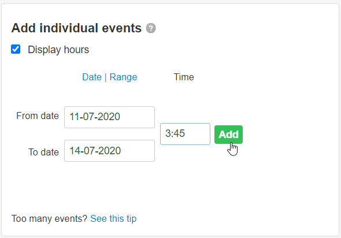
Task: Focus the To date field showing 14-07-2020
Action: [109, 151]
